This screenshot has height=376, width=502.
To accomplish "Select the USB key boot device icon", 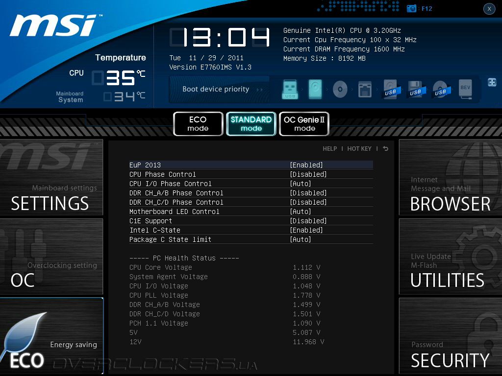I will 290,89.
